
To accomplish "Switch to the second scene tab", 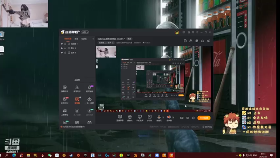I will click(76, 39).
